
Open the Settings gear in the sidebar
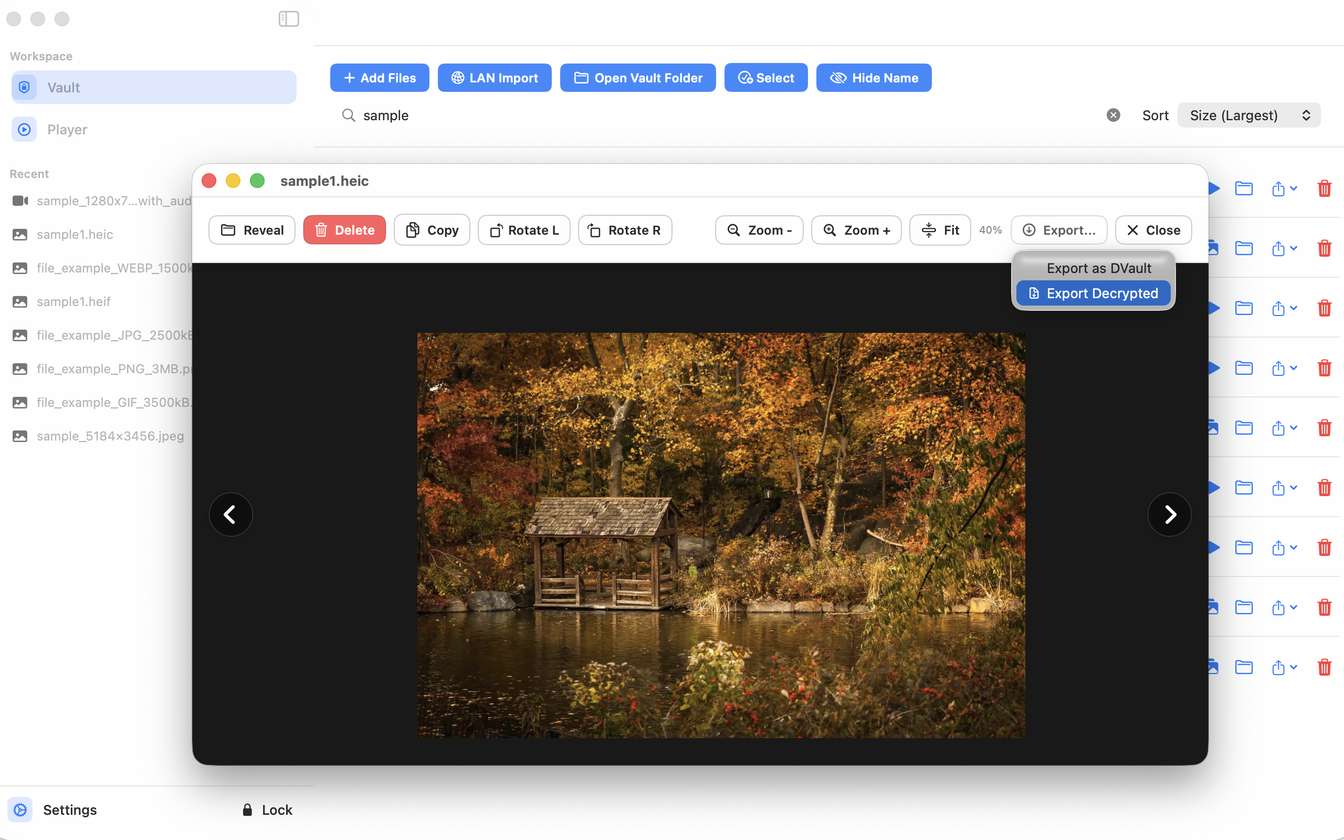pyautogui.click(x=20, y=810)
